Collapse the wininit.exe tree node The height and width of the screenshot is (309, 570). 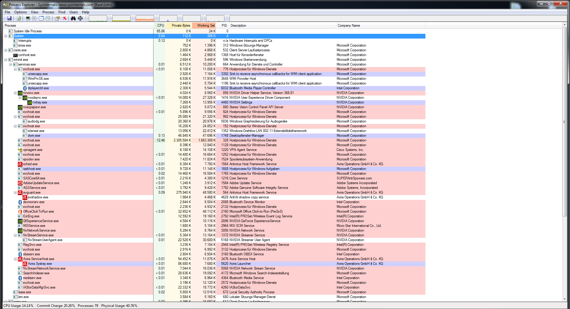point(6,60)
